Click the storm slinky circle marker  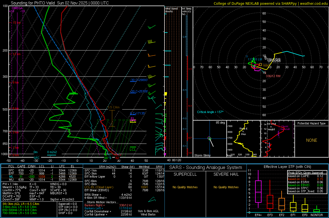tap(209, 138)
